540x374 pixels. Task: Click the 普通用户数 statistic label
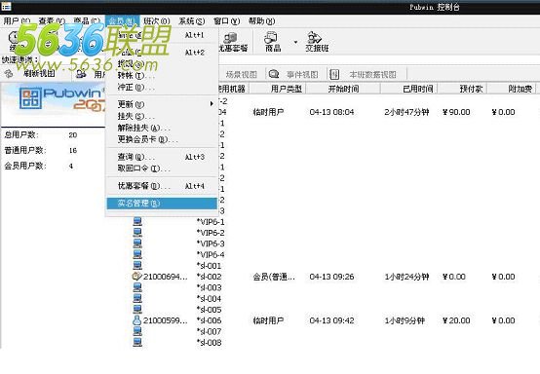(25, 150)
